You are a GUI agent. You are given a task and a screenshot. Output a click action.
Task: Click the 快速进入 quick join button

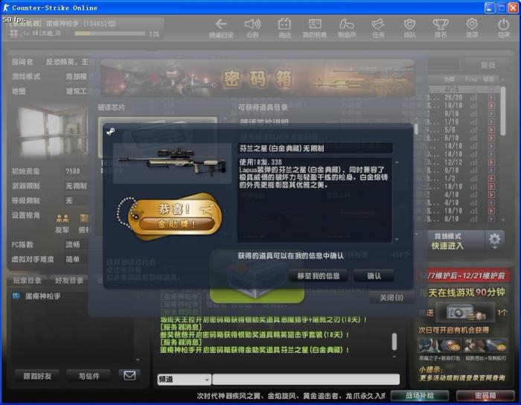click(x=447, y=246)
